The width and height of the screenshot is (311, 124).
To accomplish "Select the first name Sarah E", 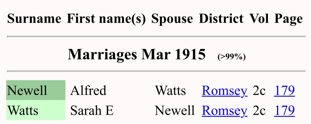I will point(92,110).
